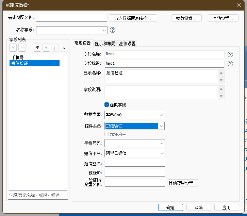Switch to the 高级设置 tab
The image size is (247, 216).
[127, 44]
